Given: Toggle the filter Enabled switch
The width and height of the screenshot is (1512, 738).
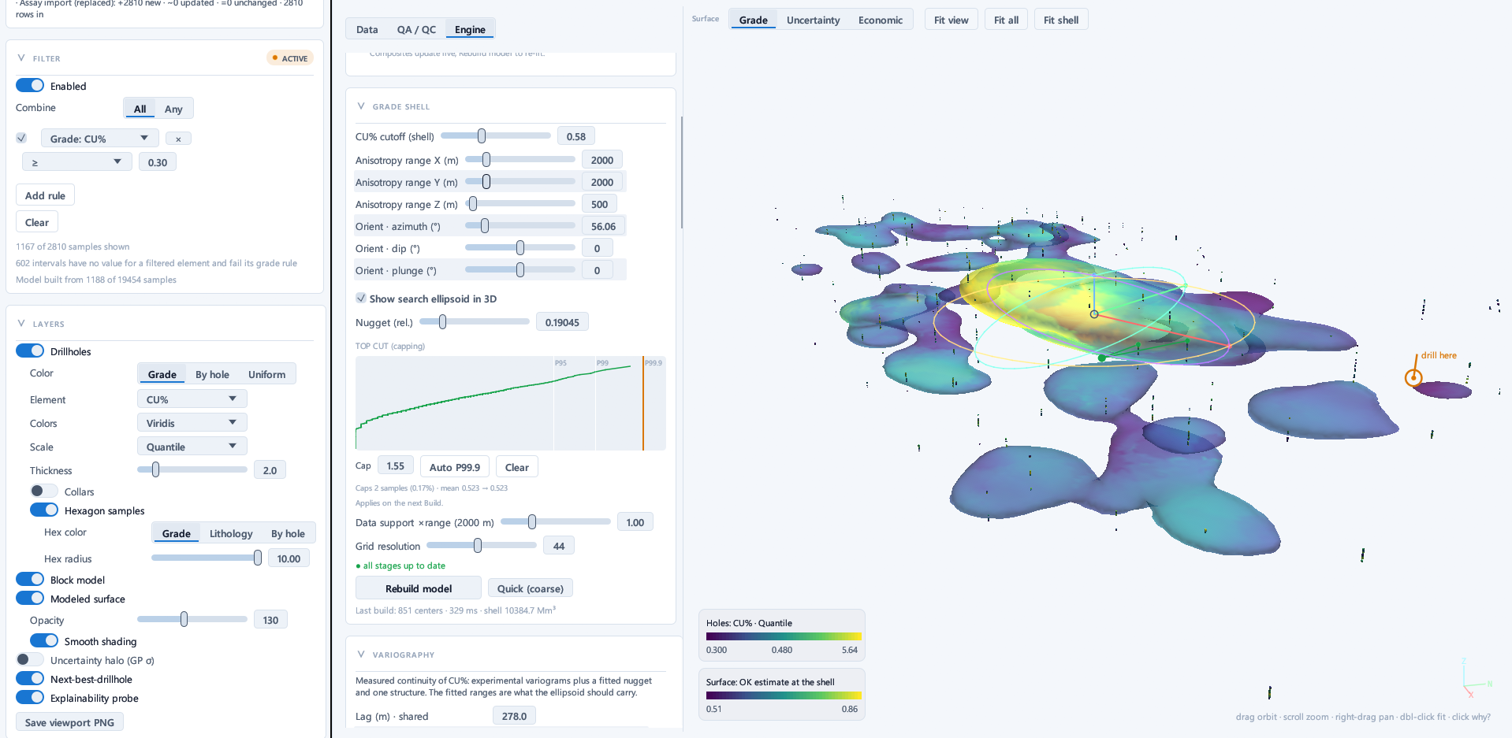Looking at the screenshot, I should (x=30, y=85).
